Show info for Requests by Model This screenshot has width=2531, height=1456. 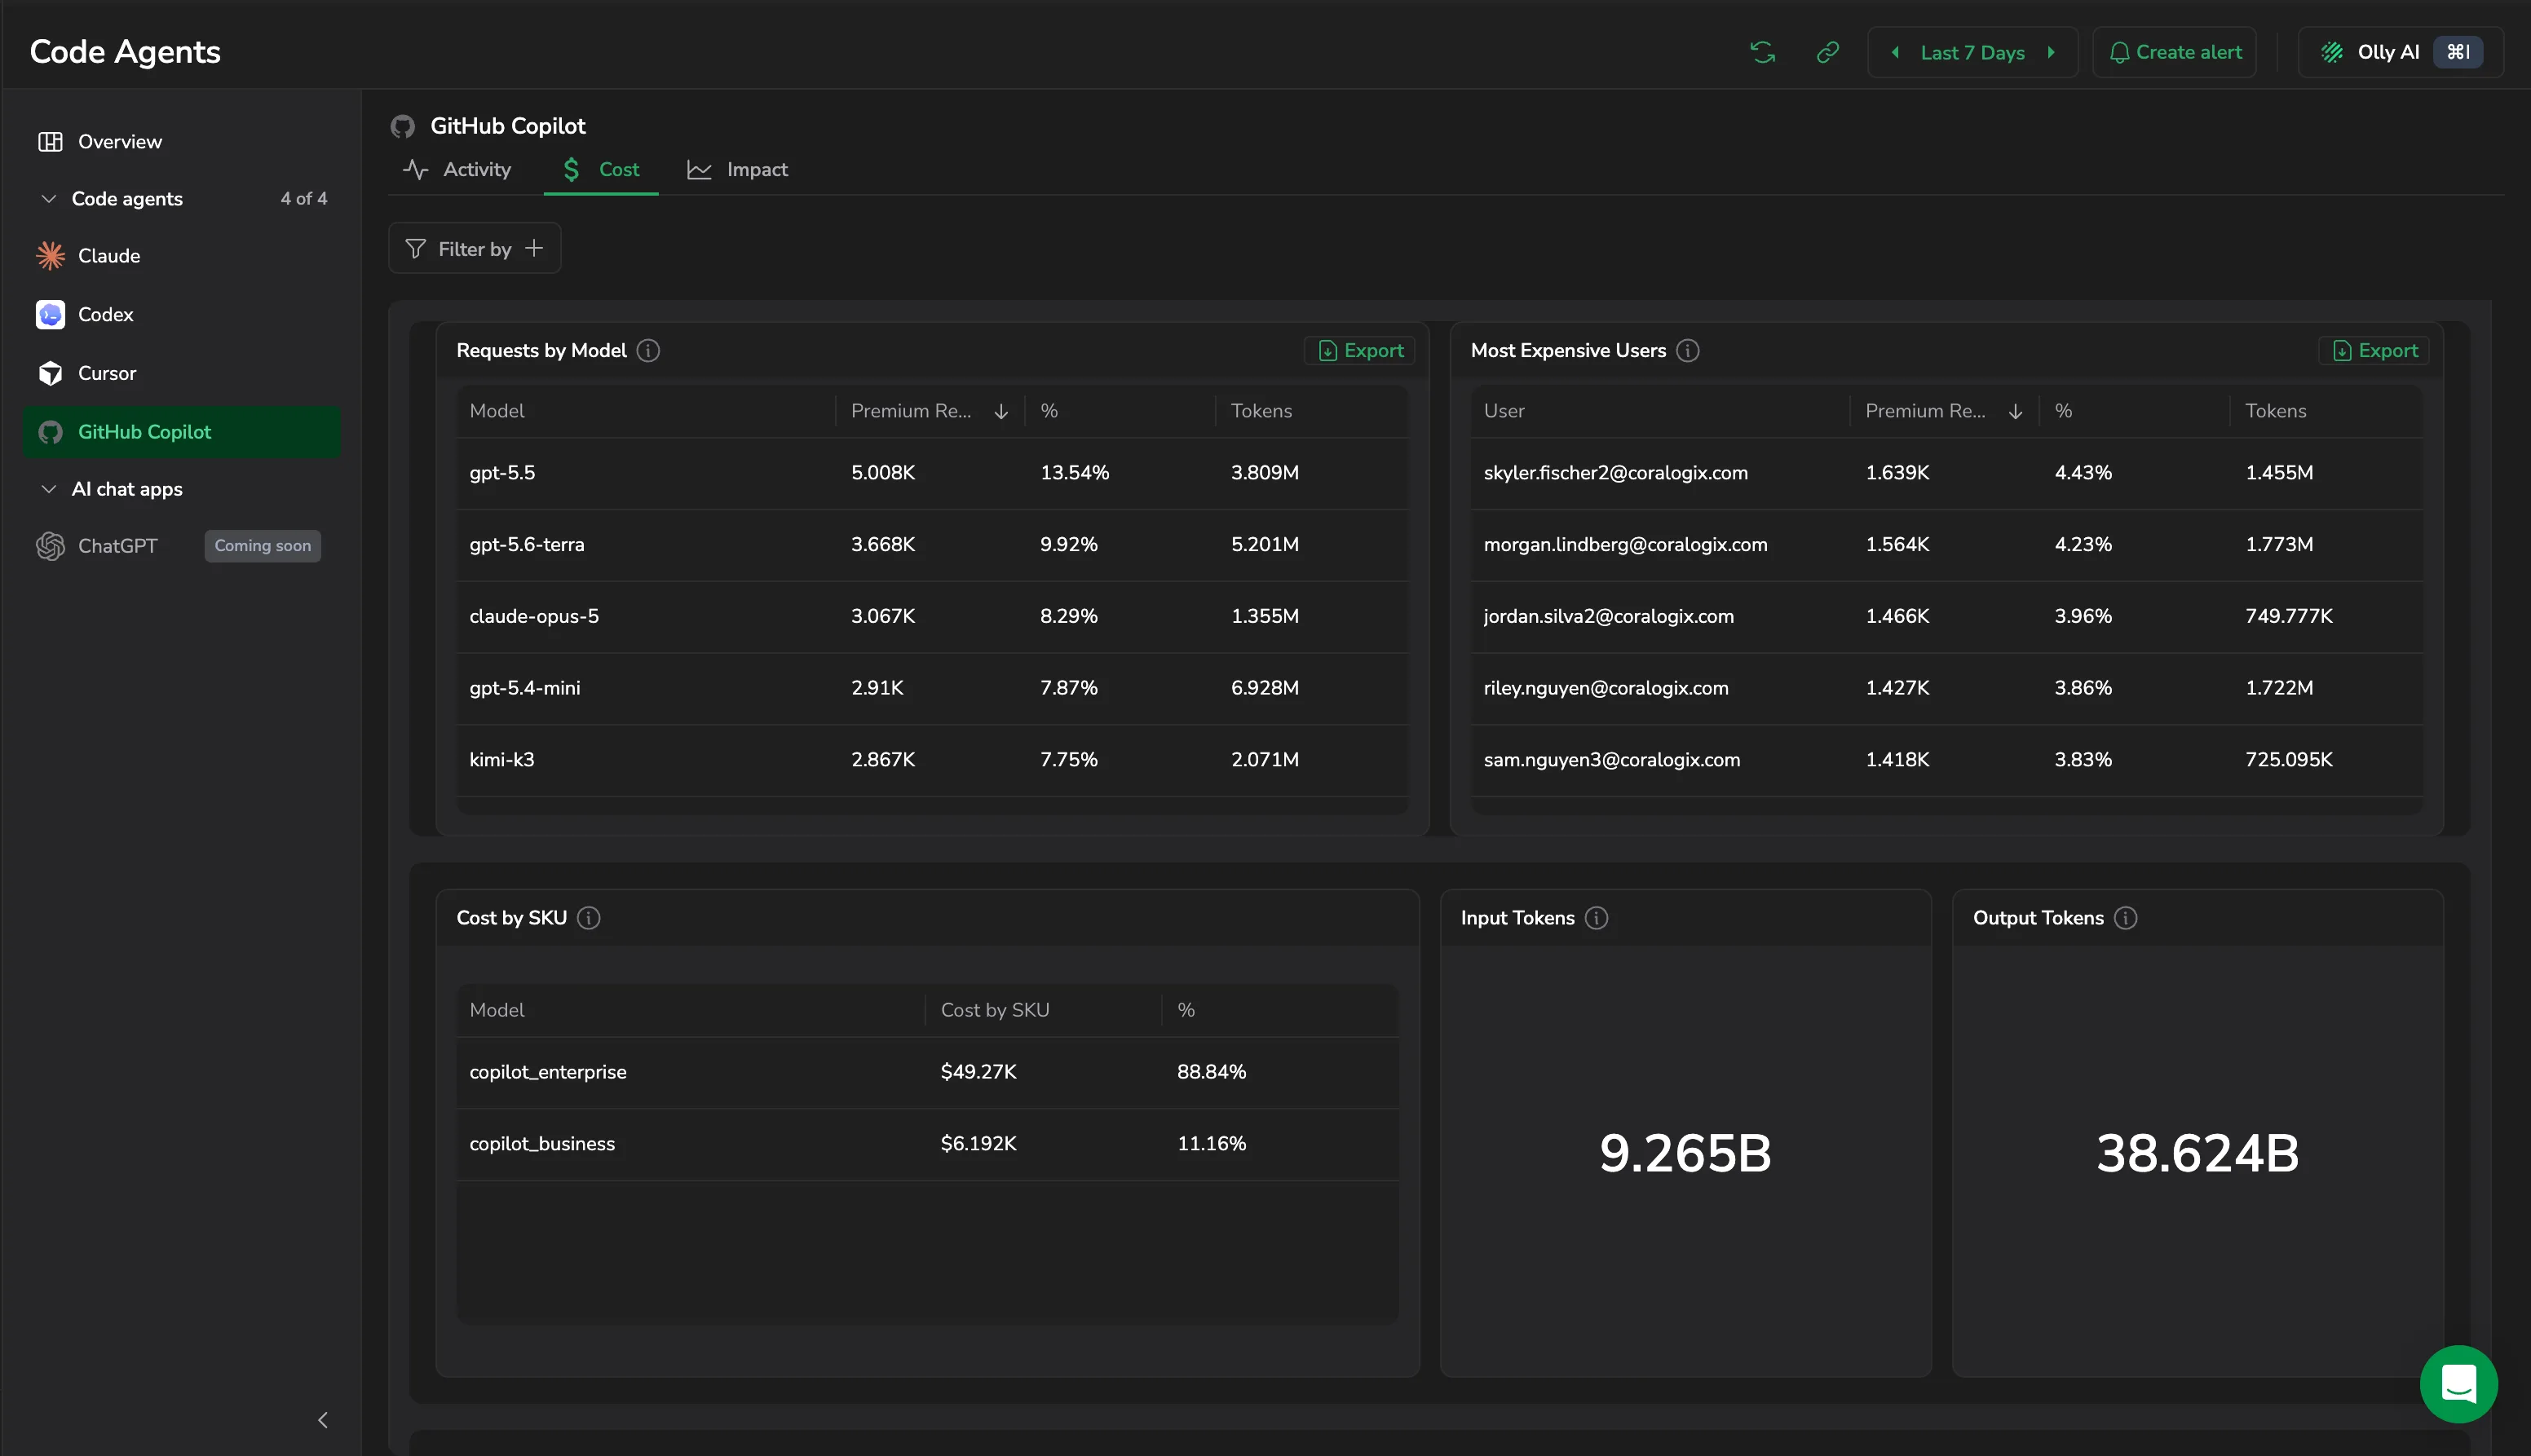(648, 350)
